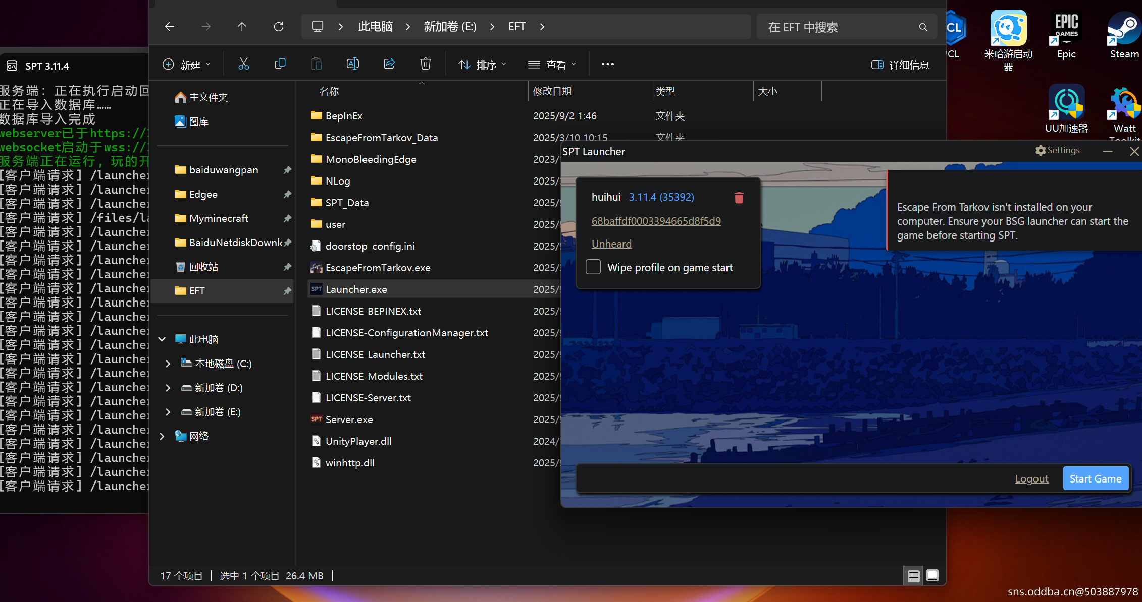Unpin 回收站 using its pin icon

287,267
